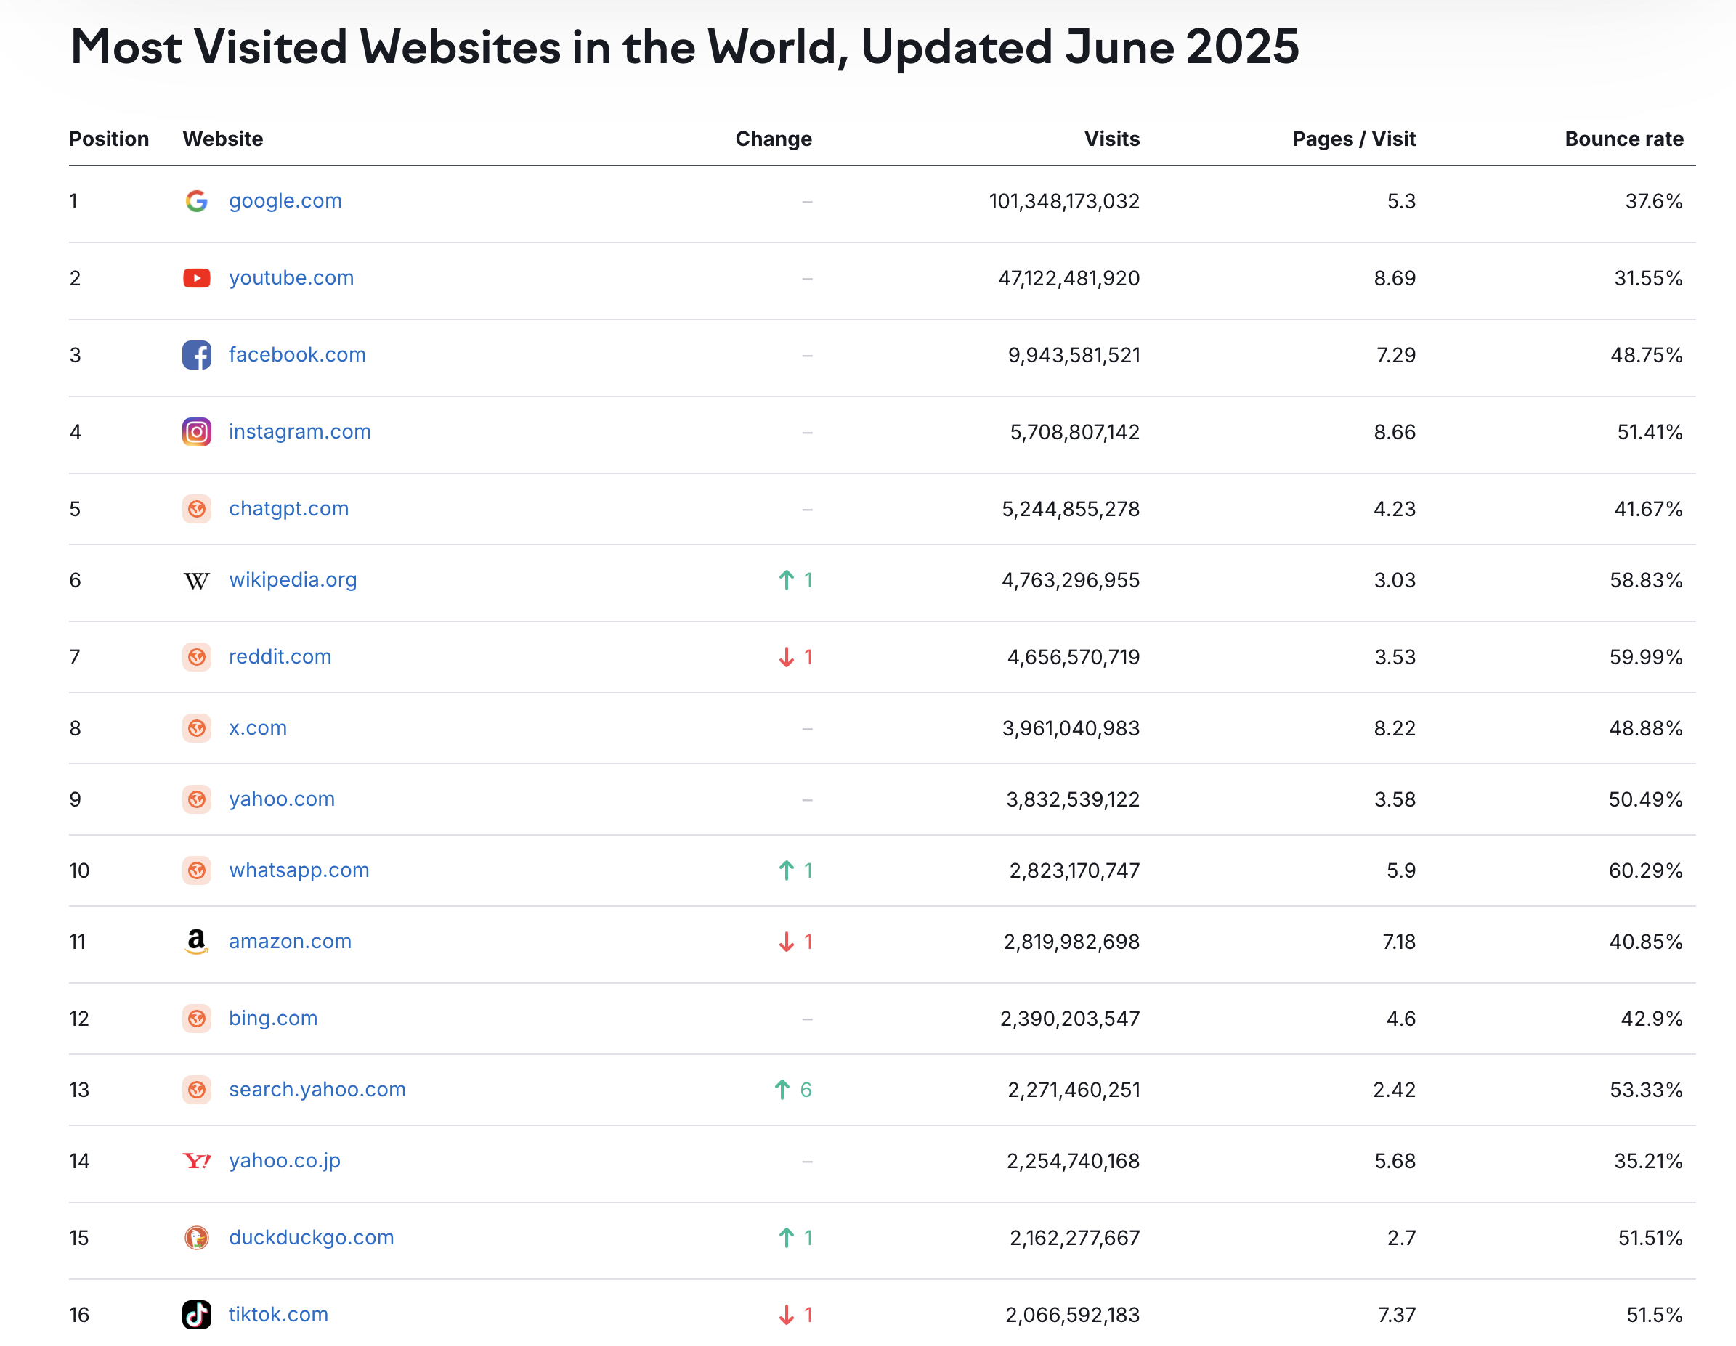Click the Wikipedia W icon

tap(196, 581)
